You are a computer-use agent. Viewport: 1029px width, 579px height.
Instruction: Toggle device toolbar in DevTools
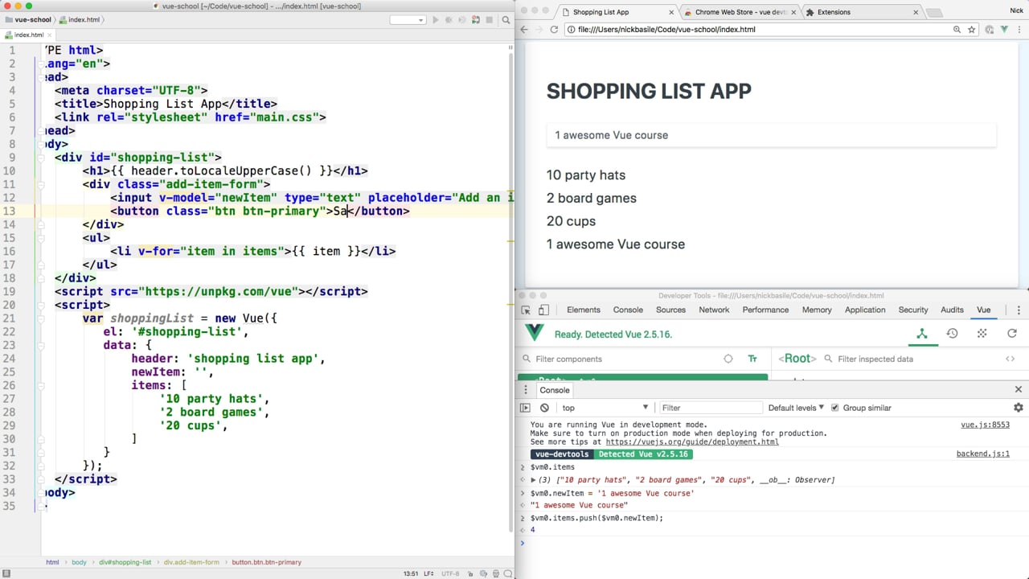pos(543,310)
